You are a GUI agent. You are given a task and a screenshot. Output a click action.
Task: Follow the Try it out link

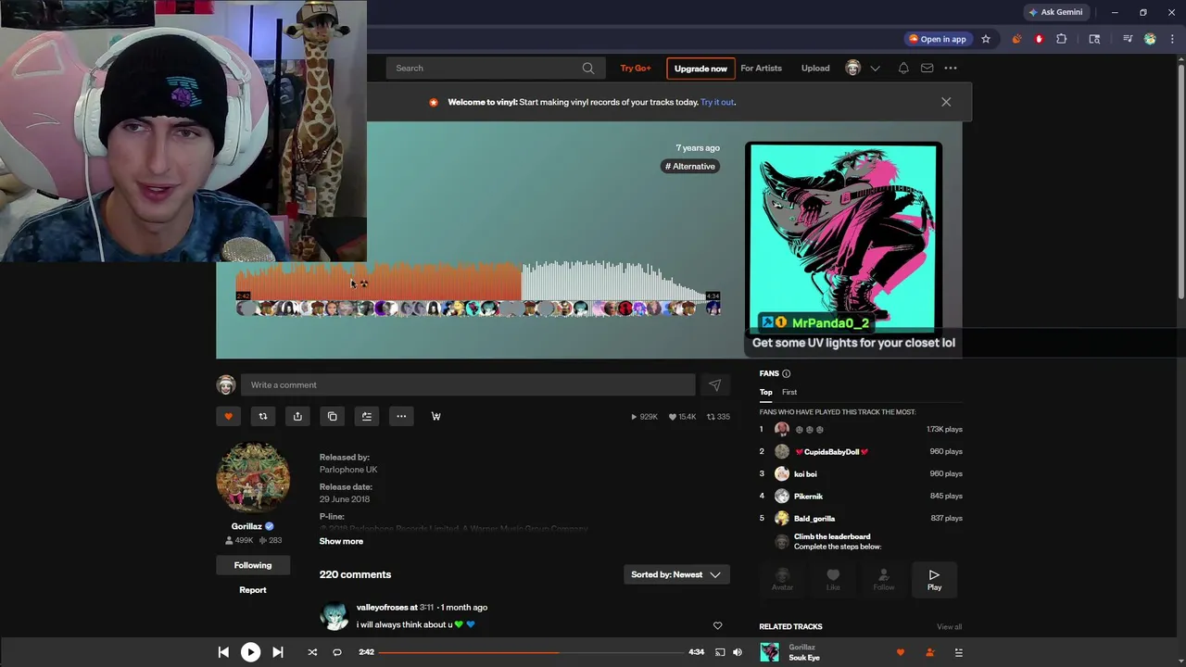pyautogui.click(x=717, y=102)
